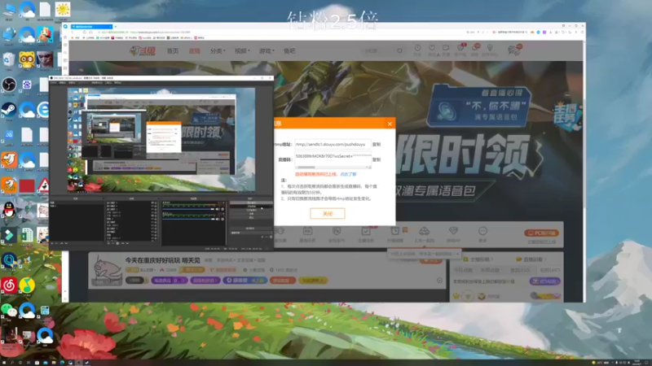This screenshot has height=366, width=652.
Task: Select the rtmp address text field
Action: [x=333, y=145]
